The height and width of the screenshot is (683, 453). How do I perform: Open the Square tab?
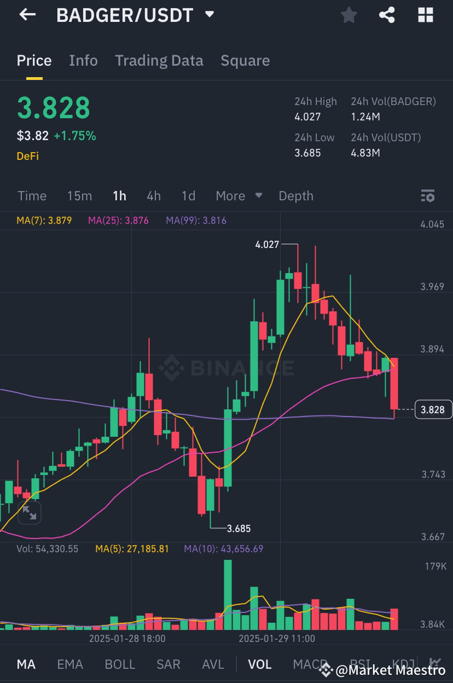245,60
